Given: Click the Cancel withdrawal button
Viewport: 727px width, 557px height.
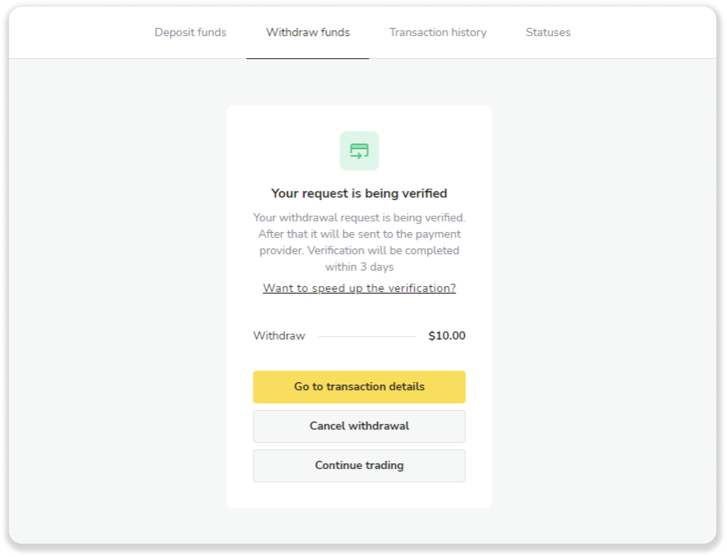Looking at the screenshot, I should [x=359, y=426].
